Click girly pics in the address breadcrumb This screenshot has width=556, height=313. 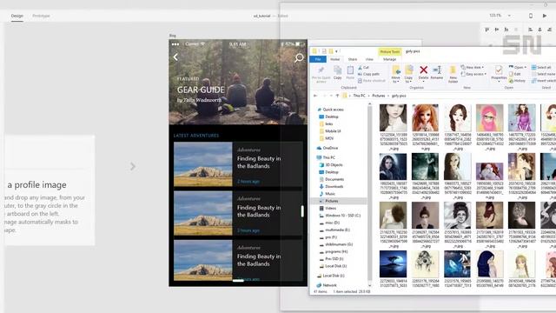tap(399, 96)
